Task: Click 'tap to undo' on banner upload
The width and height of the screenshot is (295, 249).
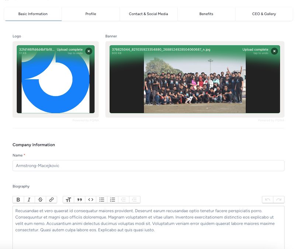Action: pos(261,53)
